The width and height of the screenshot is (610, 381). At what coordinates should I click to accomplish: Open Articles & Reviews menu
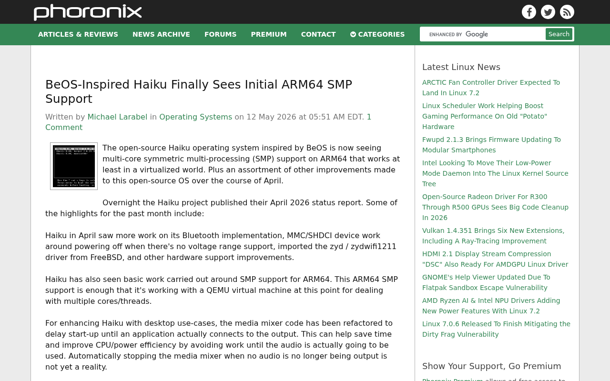(78, 34)
